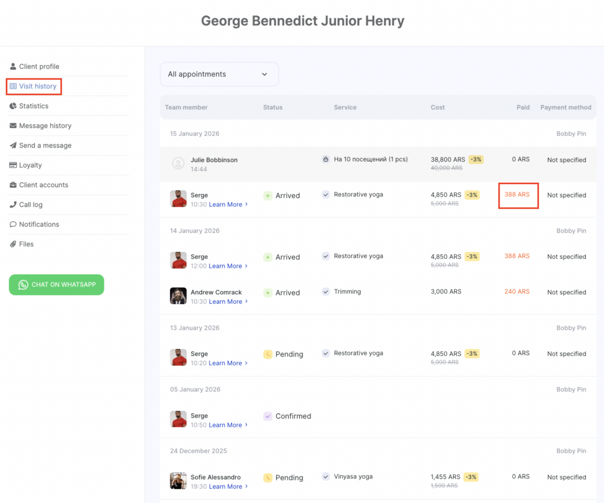Viewport: 604px width, 503px height.
Task: Click Andrew Comrack's profile photo
Action: tap(178, 296)
